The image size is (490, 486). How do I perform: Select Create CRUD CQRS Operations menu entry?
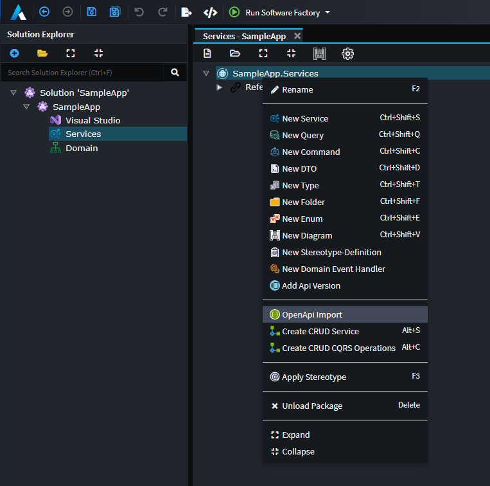[338, 348]
